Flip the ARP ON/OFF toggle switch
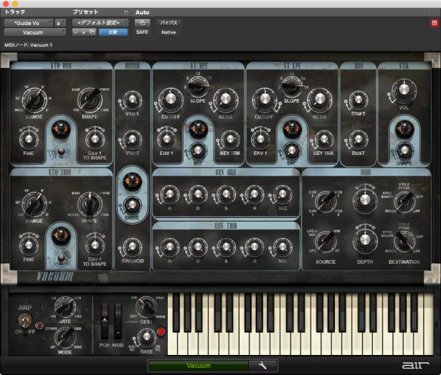Screen dimensions: 441x375 25,321
